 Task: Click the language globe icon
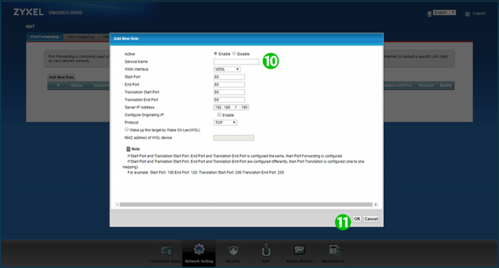(x=429, y=14)
